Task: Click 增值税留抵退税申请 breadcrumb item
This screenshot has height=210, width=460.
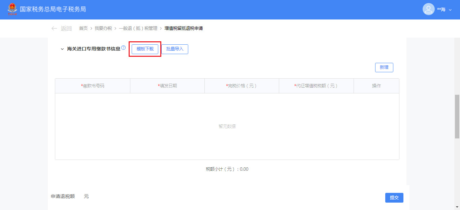Action: click(184, 29)
